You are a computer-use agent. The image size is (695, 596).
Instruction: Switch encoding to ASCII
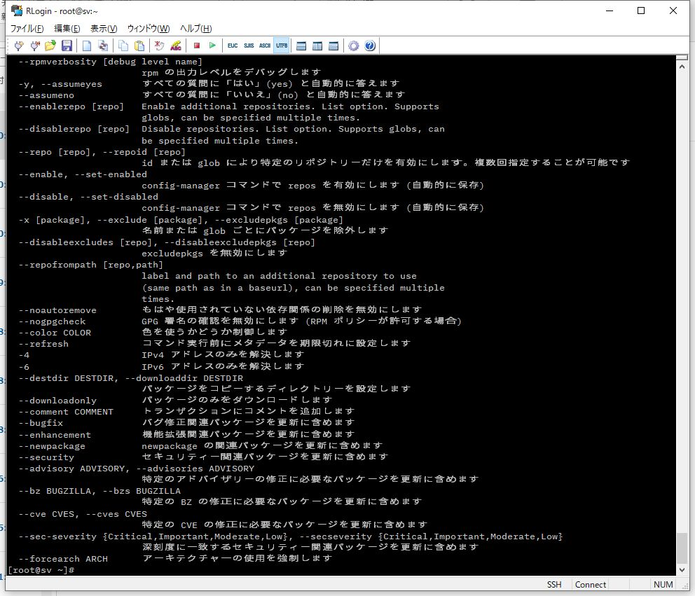pos(265,46)
